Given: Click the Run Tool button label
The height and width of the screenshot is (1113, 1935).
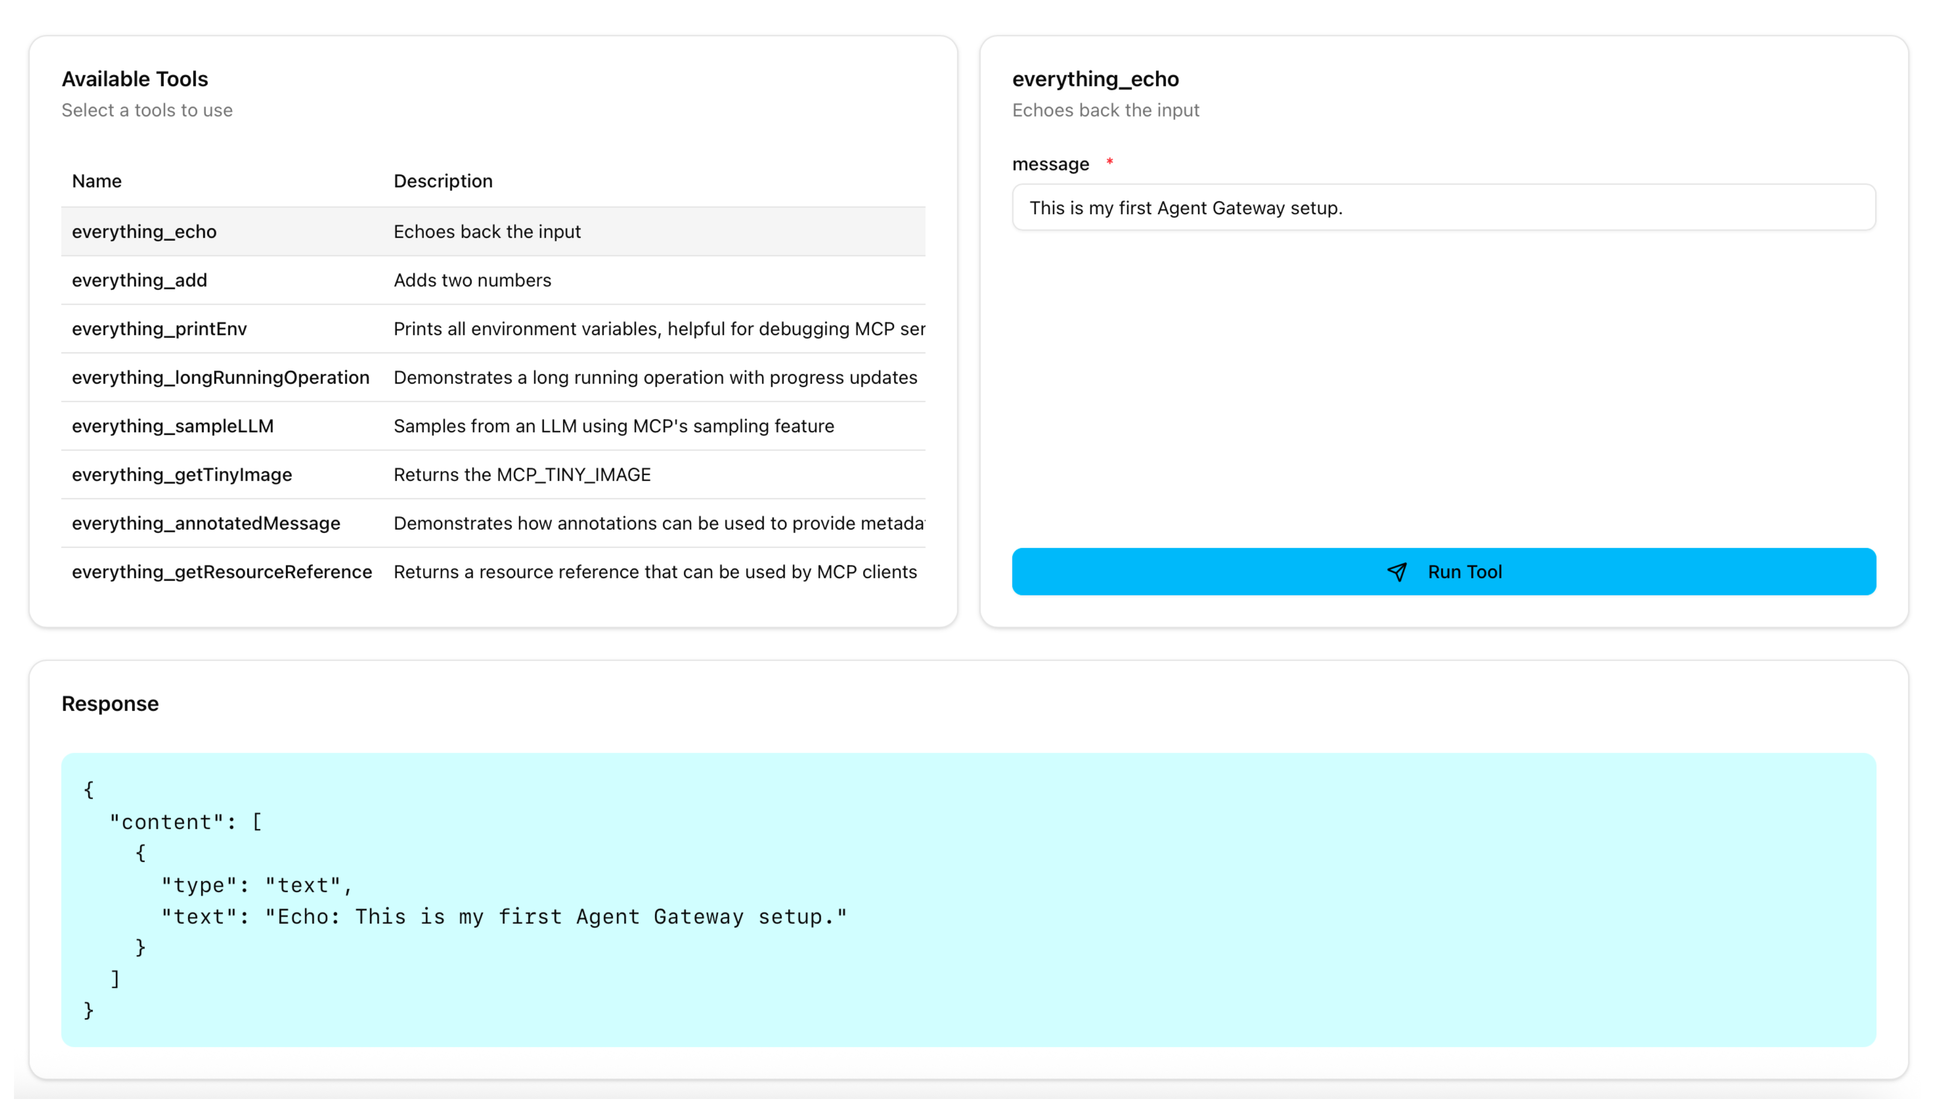Looking at the screenshot, I should coord(1464,572).
